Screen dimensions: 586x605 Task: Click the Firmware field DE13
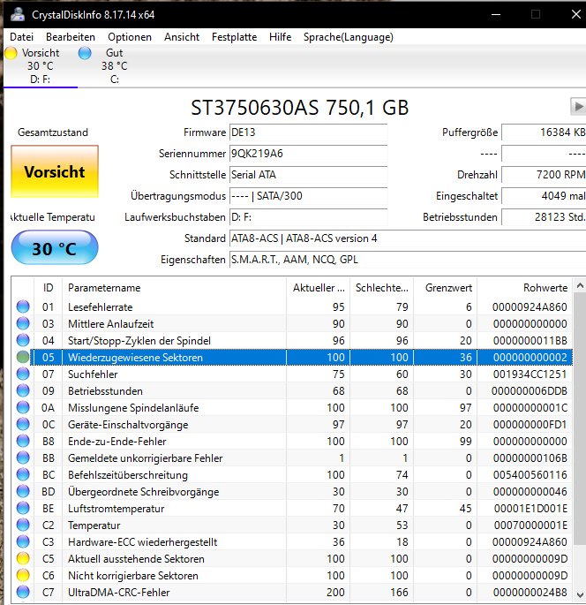(308, 132)
